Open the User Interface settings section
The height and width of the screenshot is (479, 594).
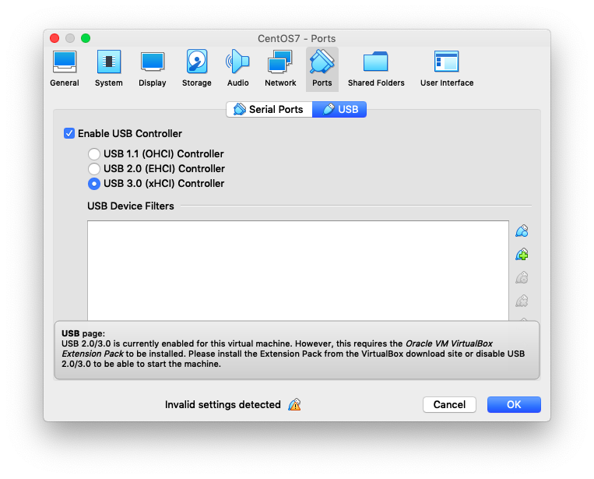click(x=447, y=69)
